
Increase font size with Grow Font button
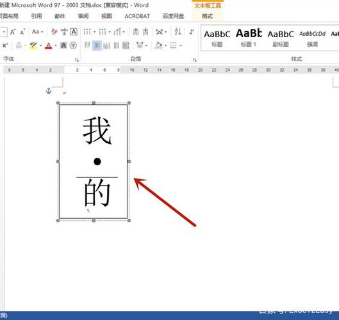(x=13, y=32)
